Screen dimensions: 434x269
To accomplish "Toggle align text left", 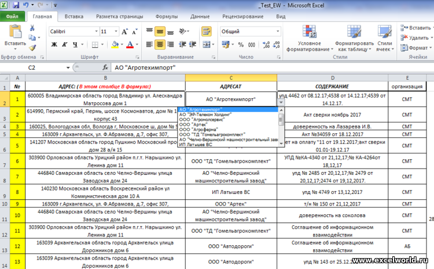I will (149, 44).
